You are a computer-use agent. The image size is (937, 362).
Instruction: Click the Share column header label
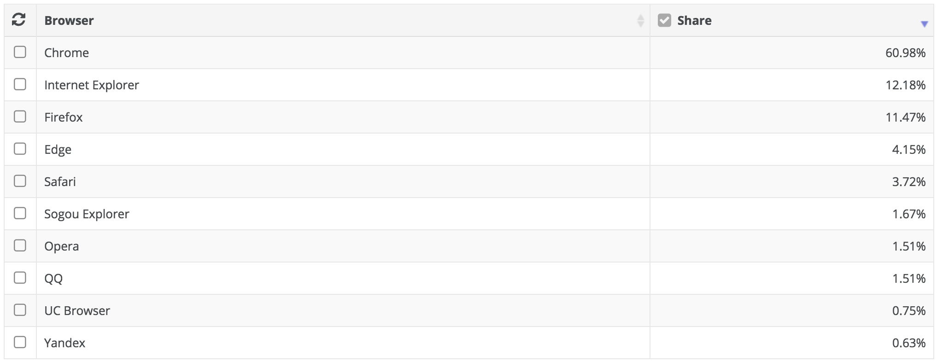[694, 21]
